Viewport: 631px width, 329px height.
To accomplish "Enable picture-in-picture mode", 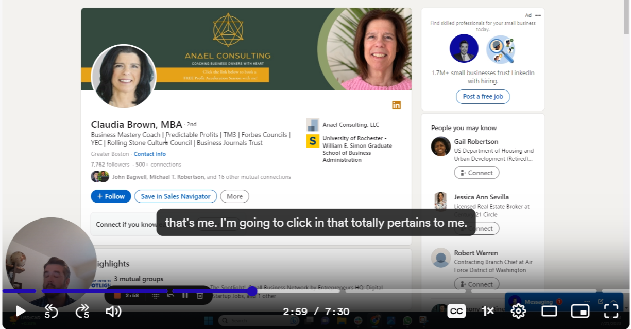I will click(580, 311).
